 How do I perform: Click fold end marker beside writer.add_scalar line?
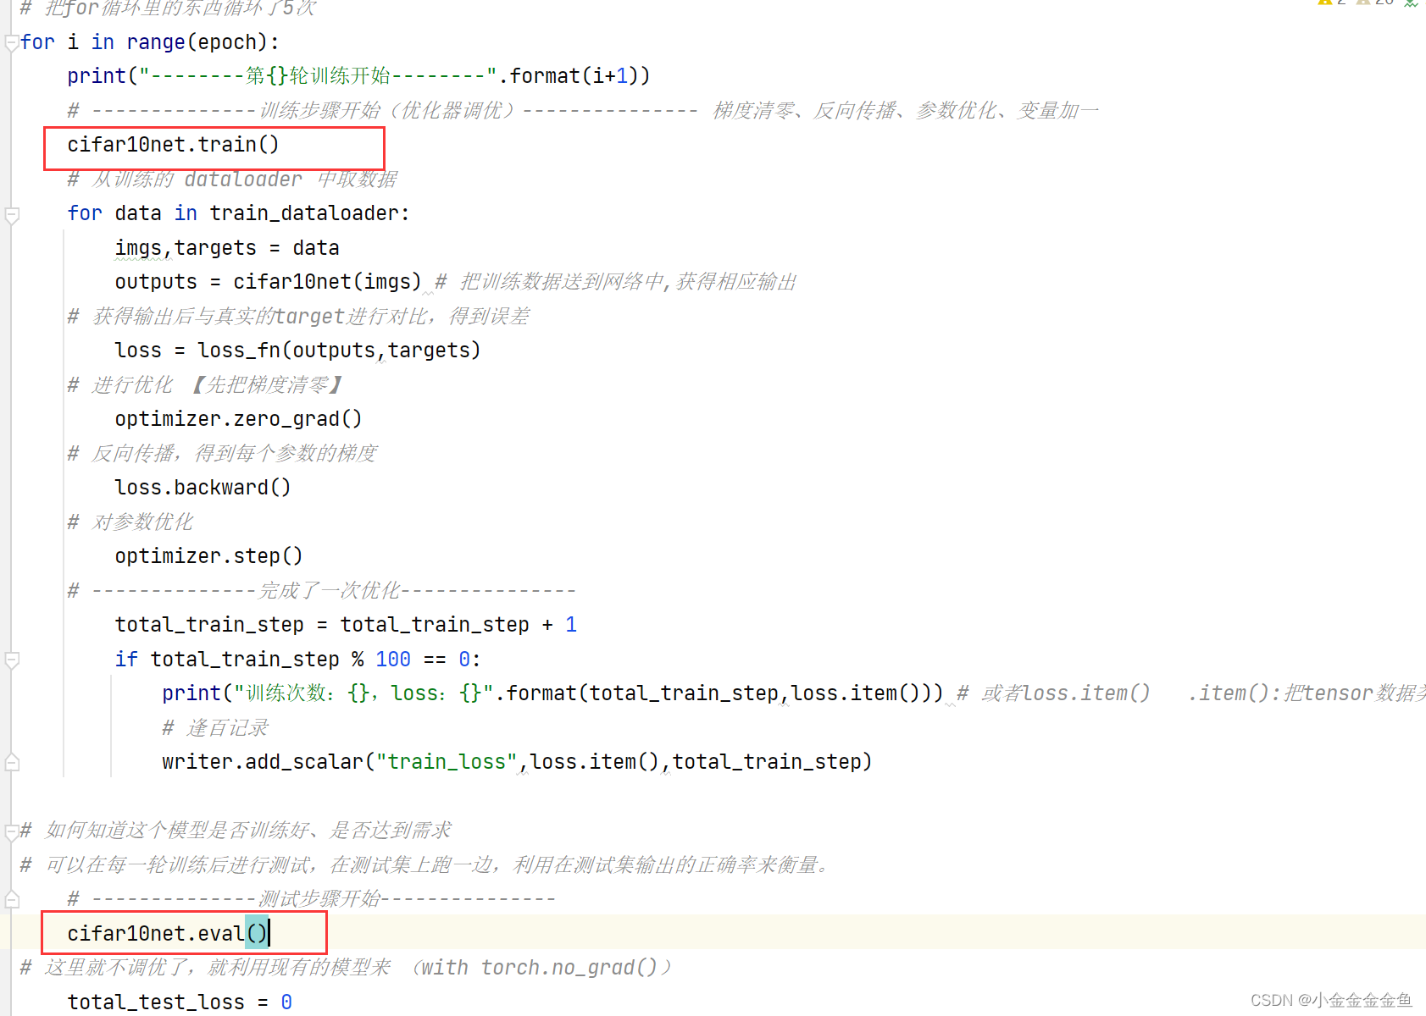(12, 762)
